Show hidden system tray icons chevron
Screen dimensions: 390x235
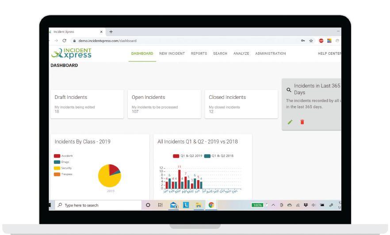pos(273,205)
